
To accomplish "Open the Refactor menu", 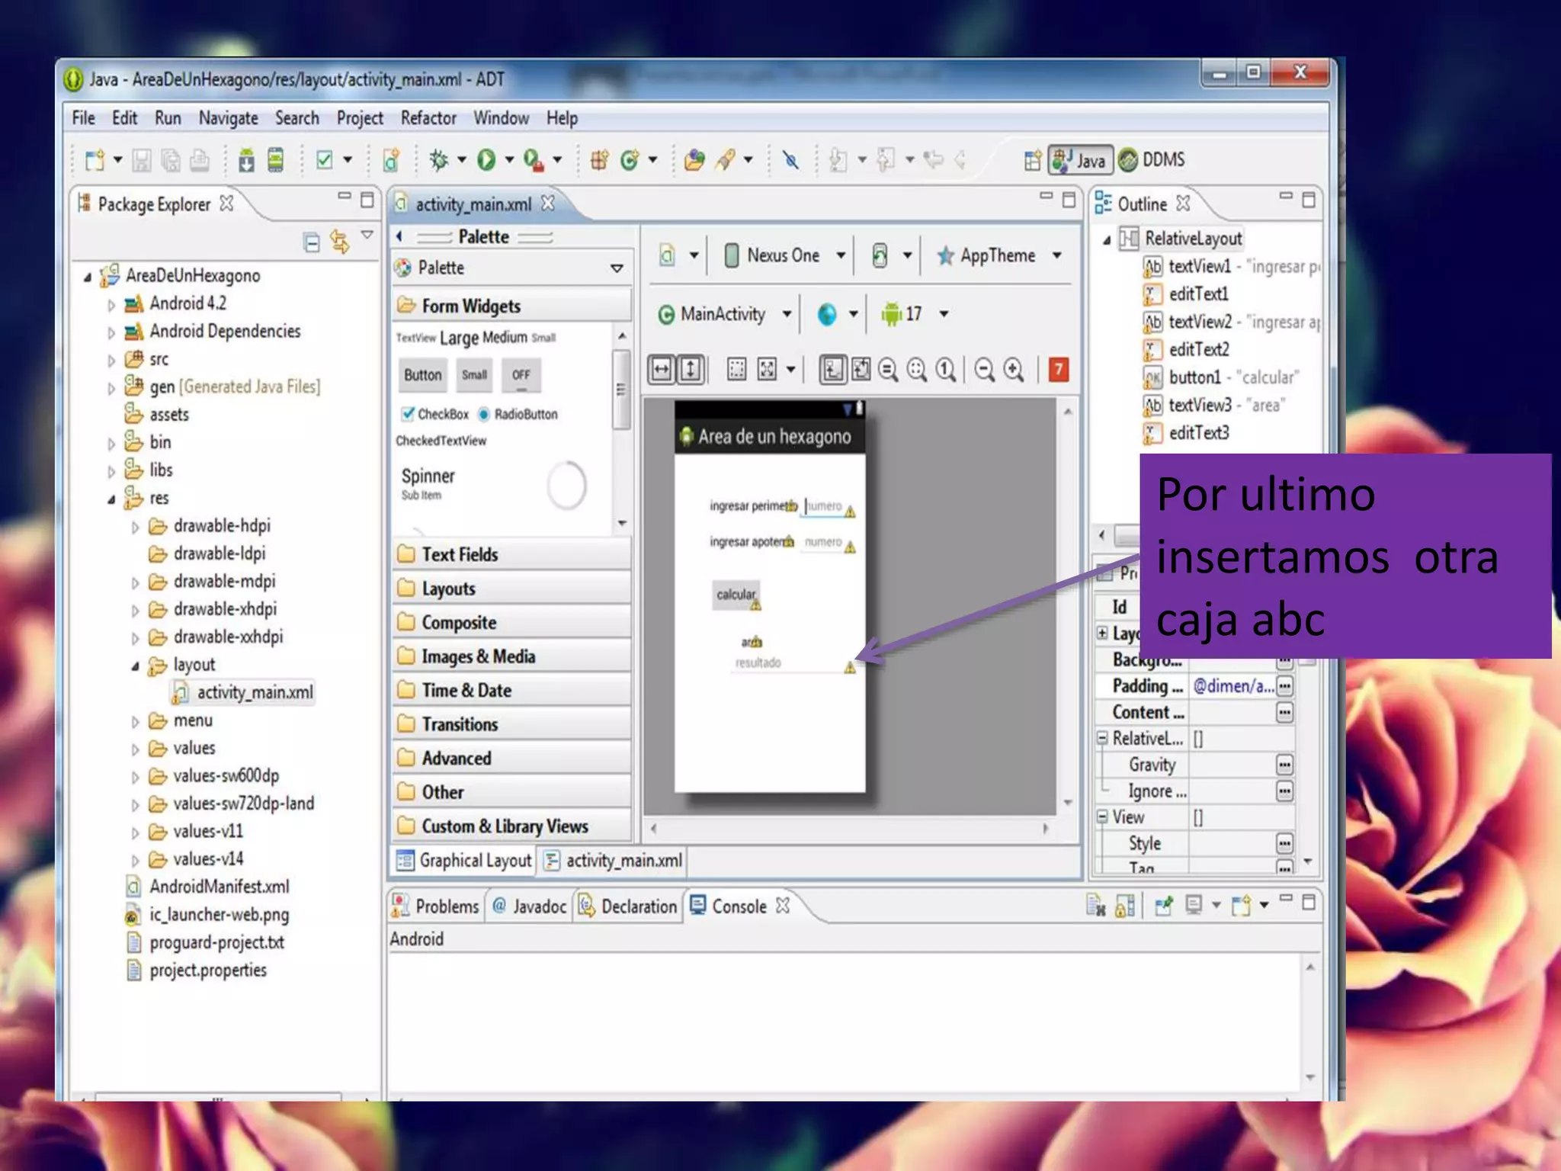I will [x=428, y=118].
